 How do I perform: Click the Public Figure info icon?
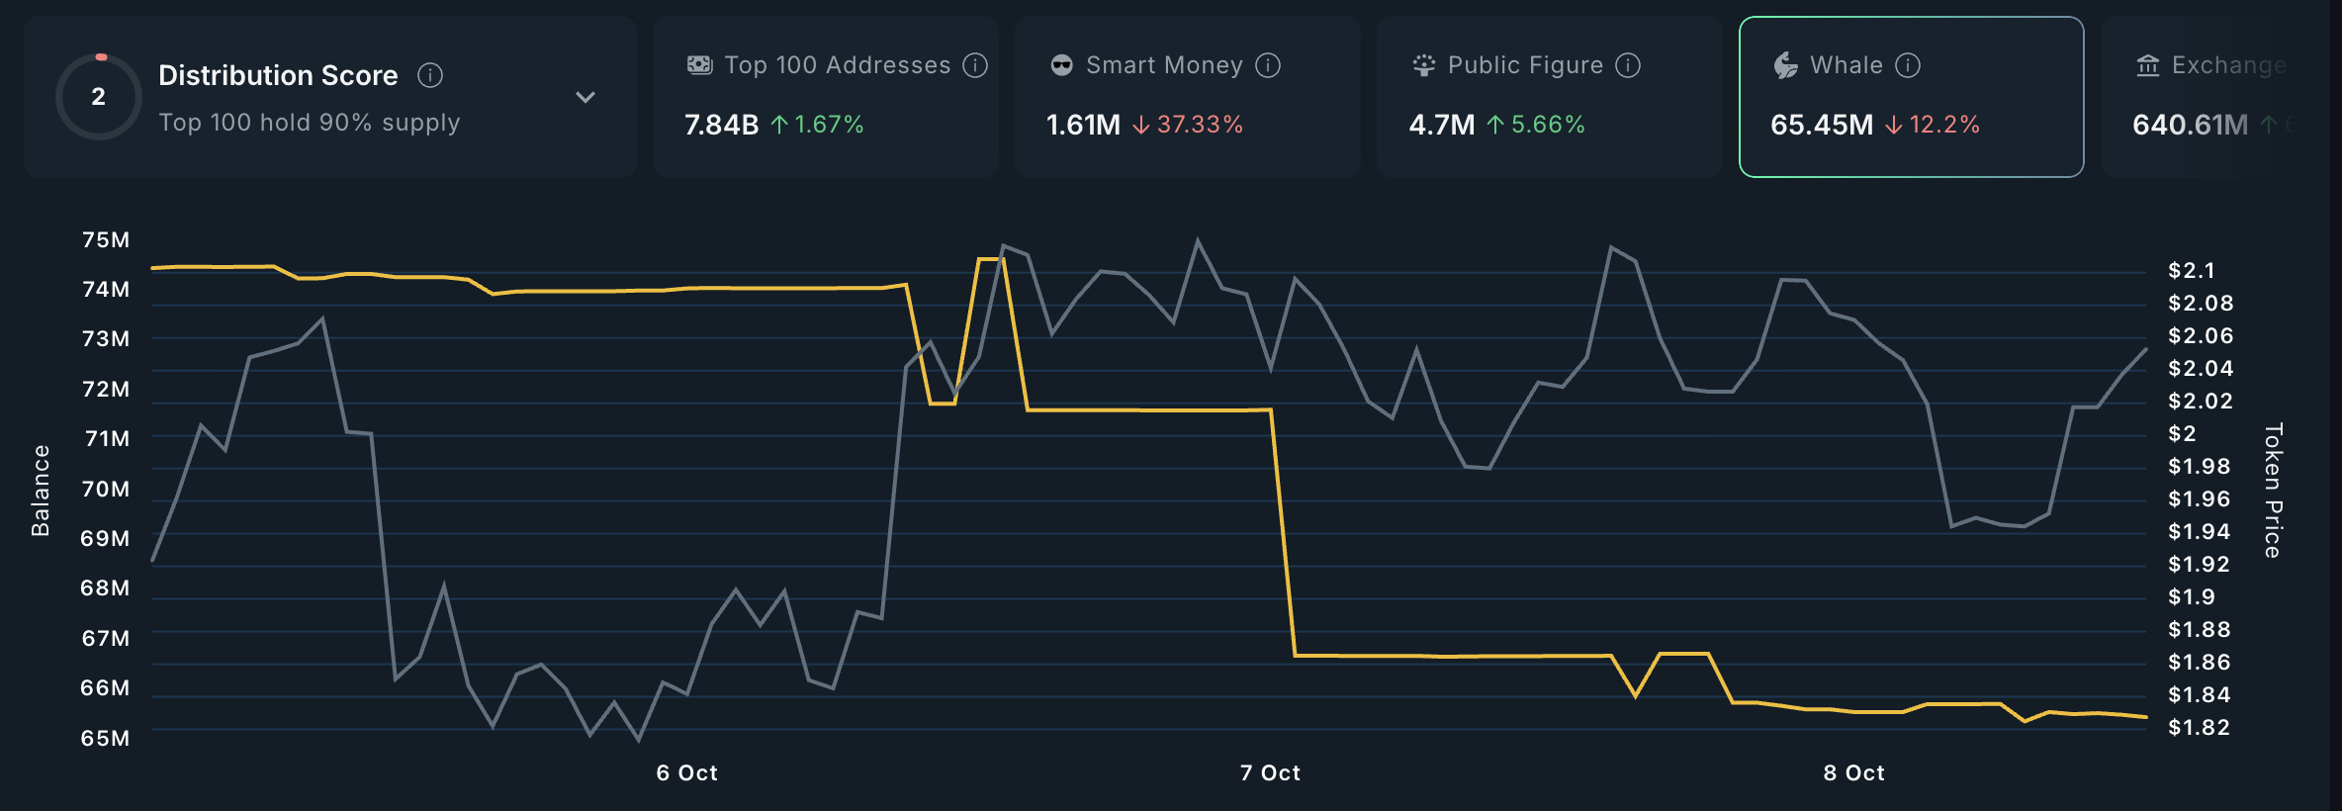[x=1628, y=65]
